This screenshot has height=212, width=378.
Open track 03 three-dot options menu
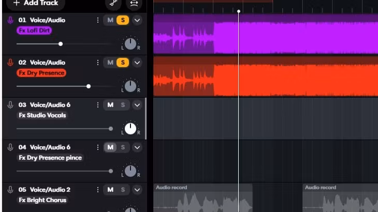pyautogui.click(x=98, y=105)
